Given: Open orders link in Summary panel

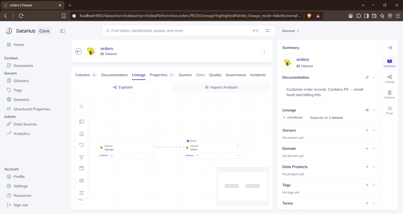Looking at the screenshot, I should 303,60.
